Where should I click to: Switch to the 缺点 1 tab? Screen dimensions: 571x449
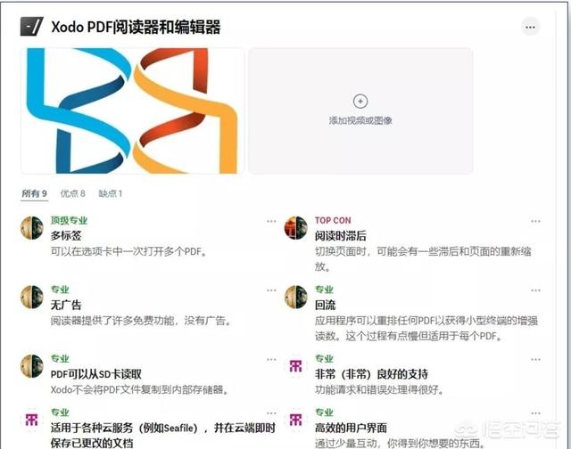[x=111, y=193]
